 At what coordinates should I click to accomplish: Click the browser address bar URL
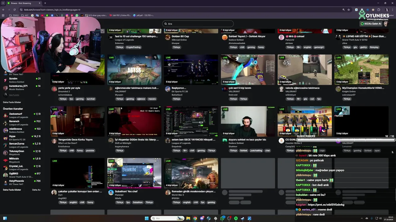[x=52, y=10]
